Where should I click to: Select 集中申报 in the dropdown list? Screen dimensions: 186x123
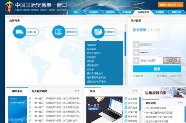click(x=91, y=49)
